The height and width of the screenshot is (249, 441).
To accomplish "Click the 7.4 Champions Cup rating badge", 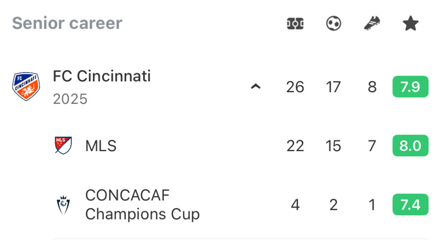I will point(410,205).
